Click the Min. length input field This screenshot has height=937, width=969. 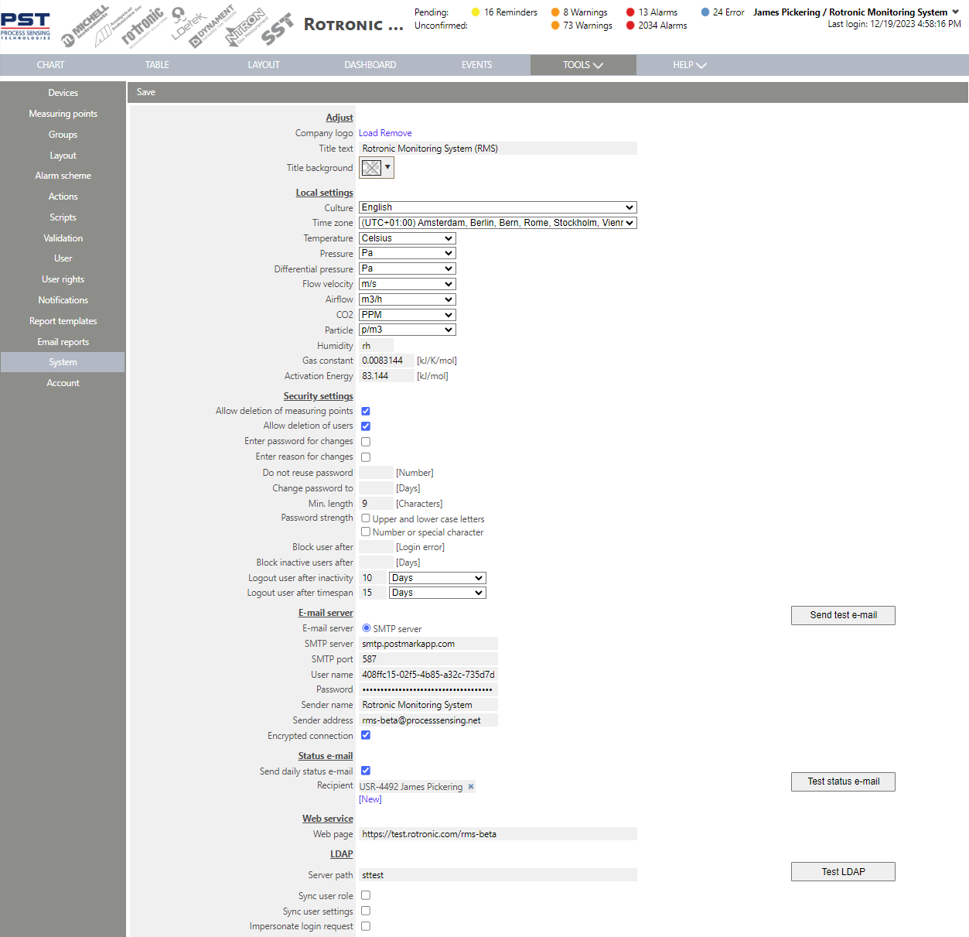376,504
